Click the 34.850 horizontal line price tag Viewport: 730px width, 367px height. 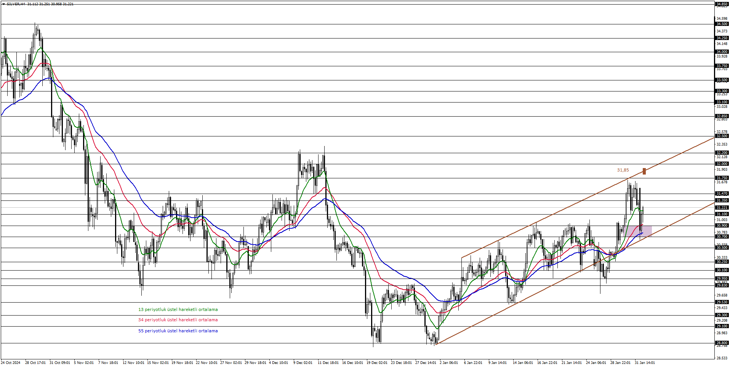pyautogui.click(x=722, y=4)
